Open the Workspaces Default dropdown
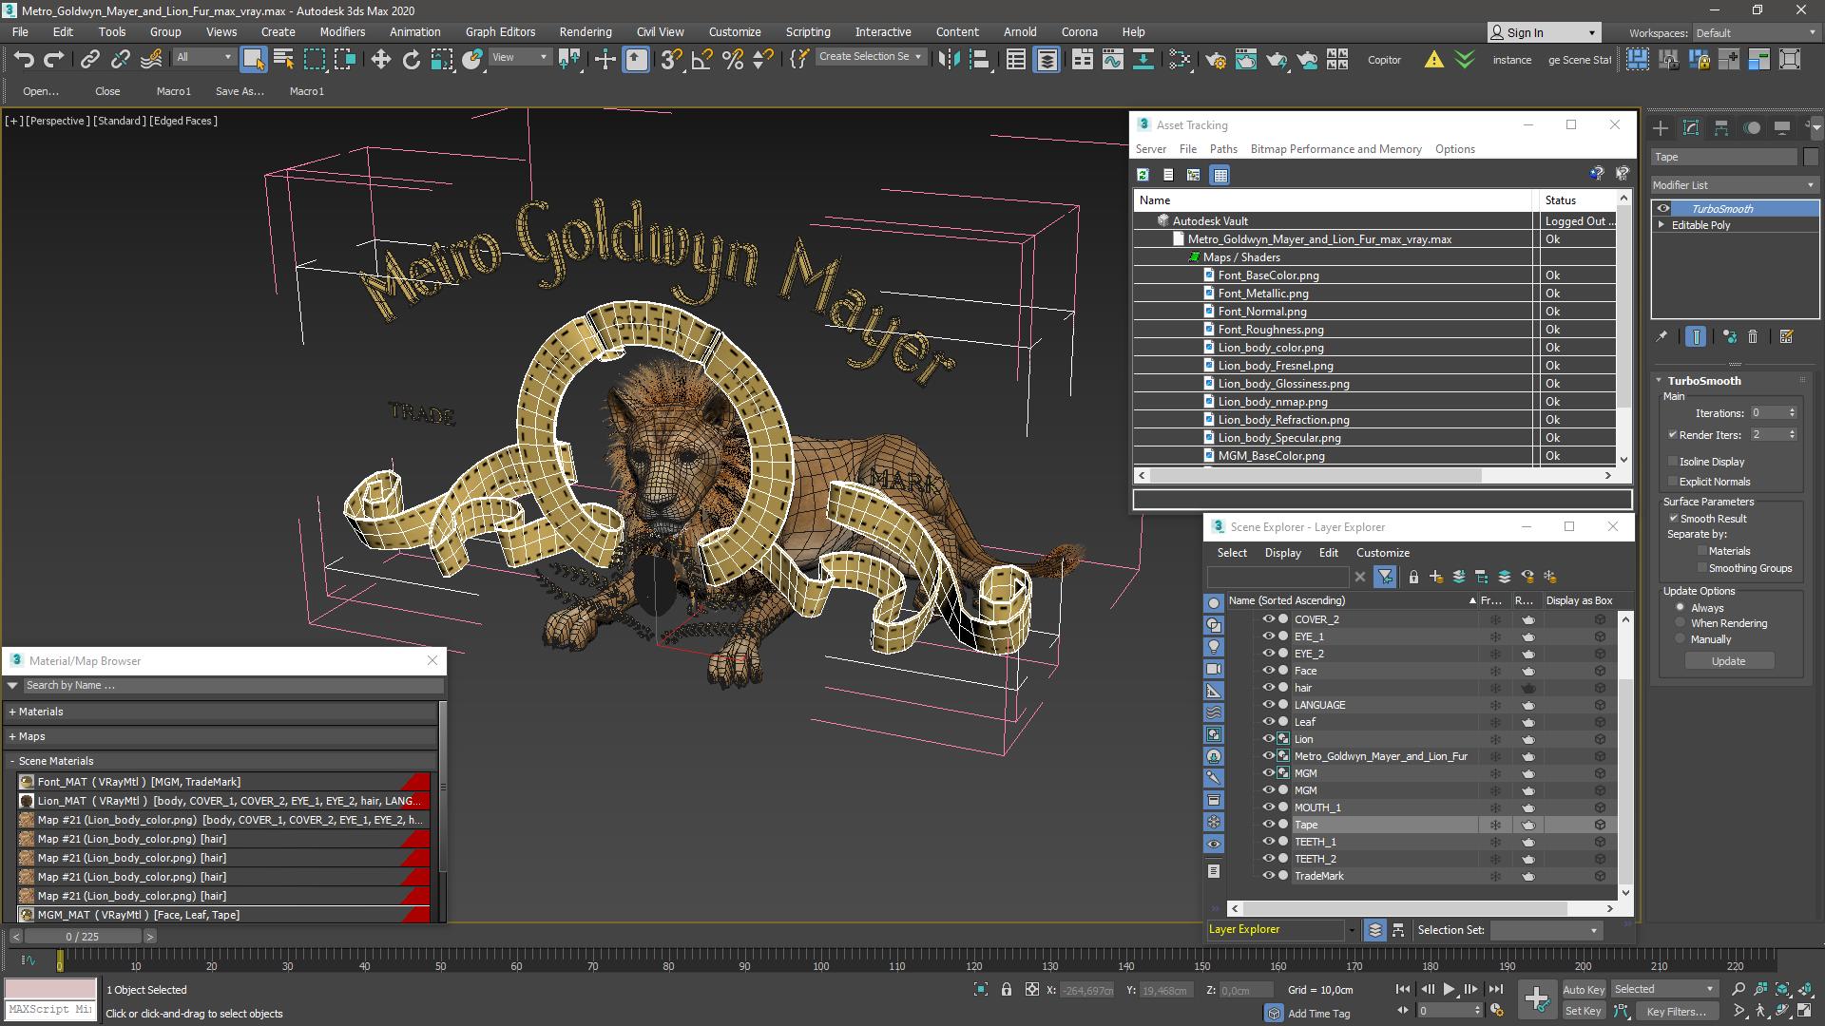The height and width of the screenshot is (1026, 1825). click(x=1755, y=33)
